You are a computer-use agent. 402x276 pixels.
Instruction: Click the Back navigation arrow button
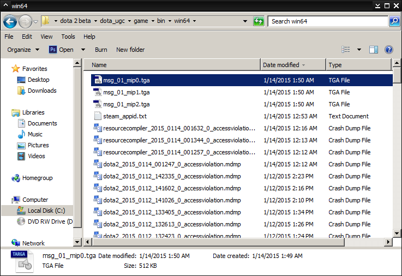click(10, 22)
